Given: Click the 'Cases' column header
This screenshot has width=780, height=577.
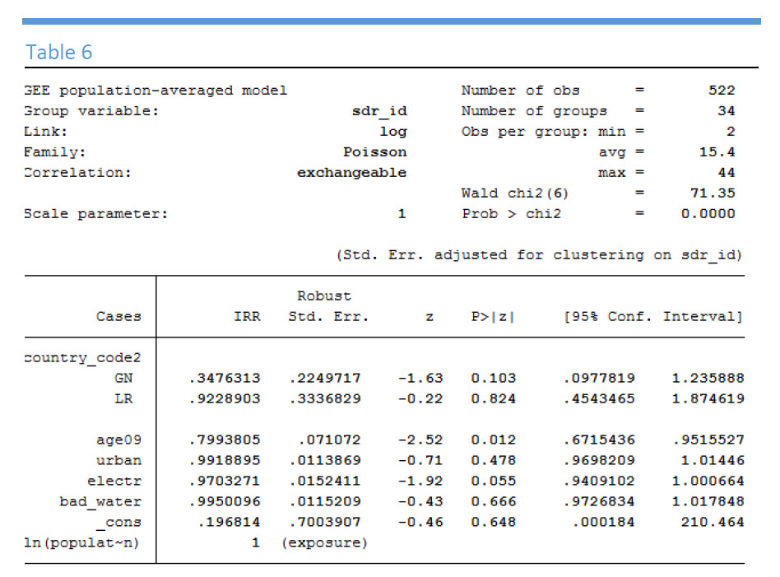Looking at the screenshot, I should [118, 317].
